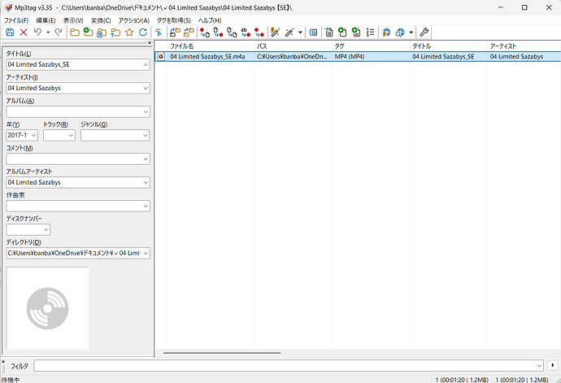This screenshot has height=383, width=561.
Task: Click the refresh circular arrow icon
Action: (x=143, y=33)
